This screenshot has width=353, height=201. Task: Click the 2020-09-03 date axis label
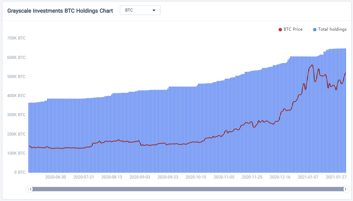140,177
